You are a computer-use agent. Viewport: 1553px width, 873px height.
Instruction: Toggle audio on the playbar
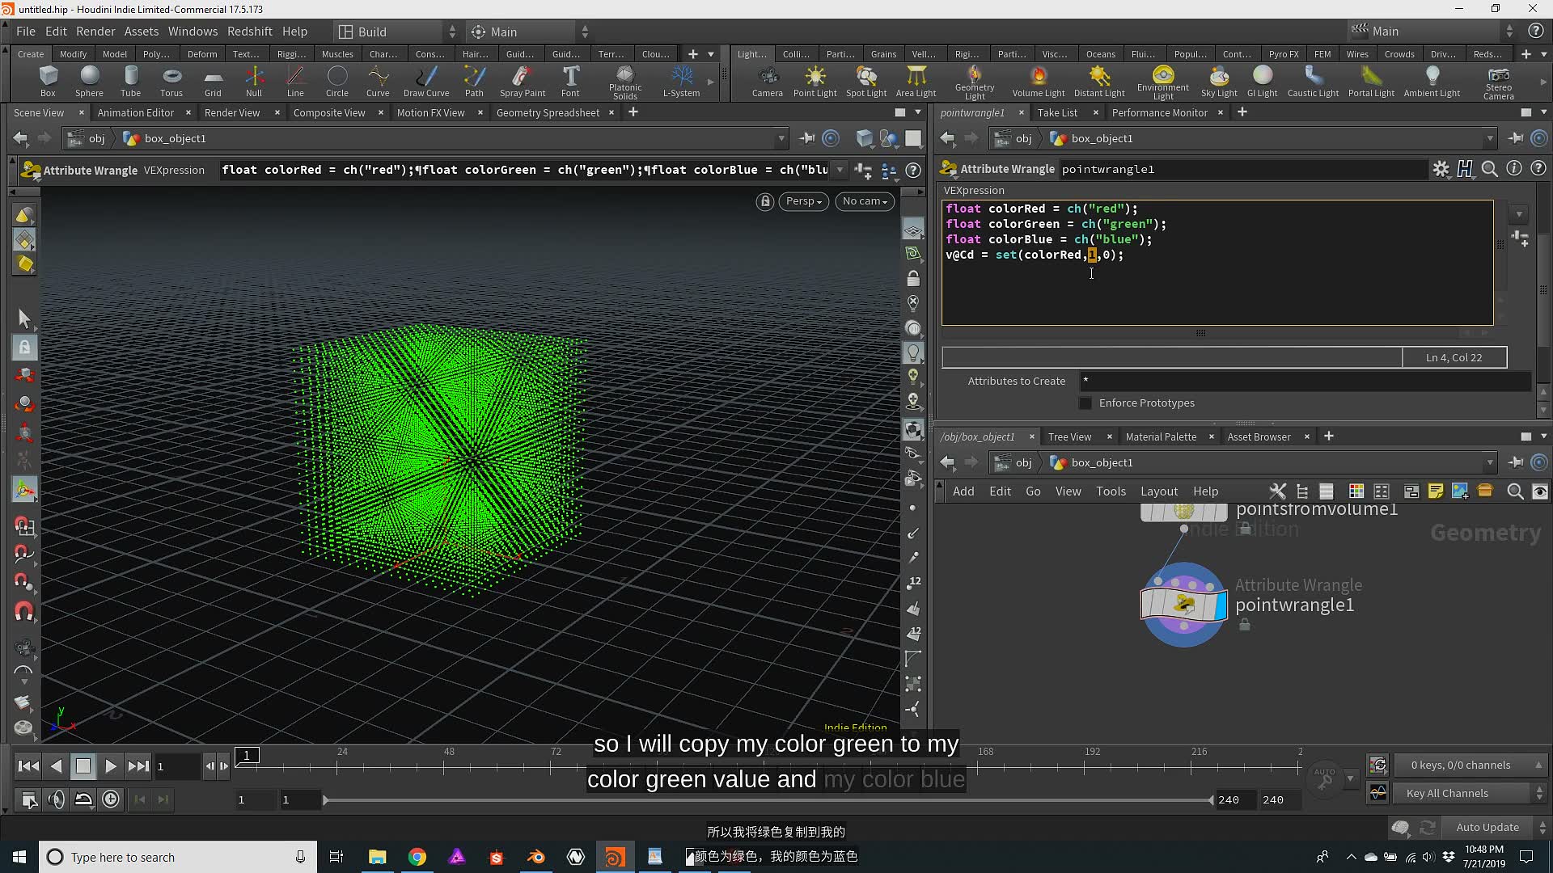(57, 799)
